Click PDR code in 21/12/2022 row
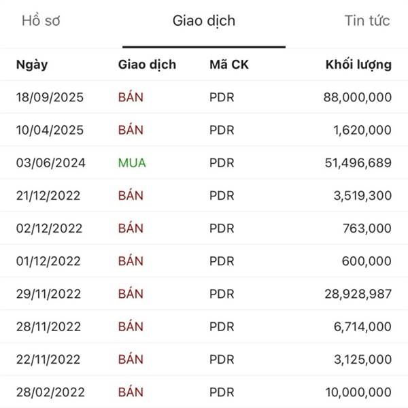Screen dimensions: 408x408 coord(222,196)
